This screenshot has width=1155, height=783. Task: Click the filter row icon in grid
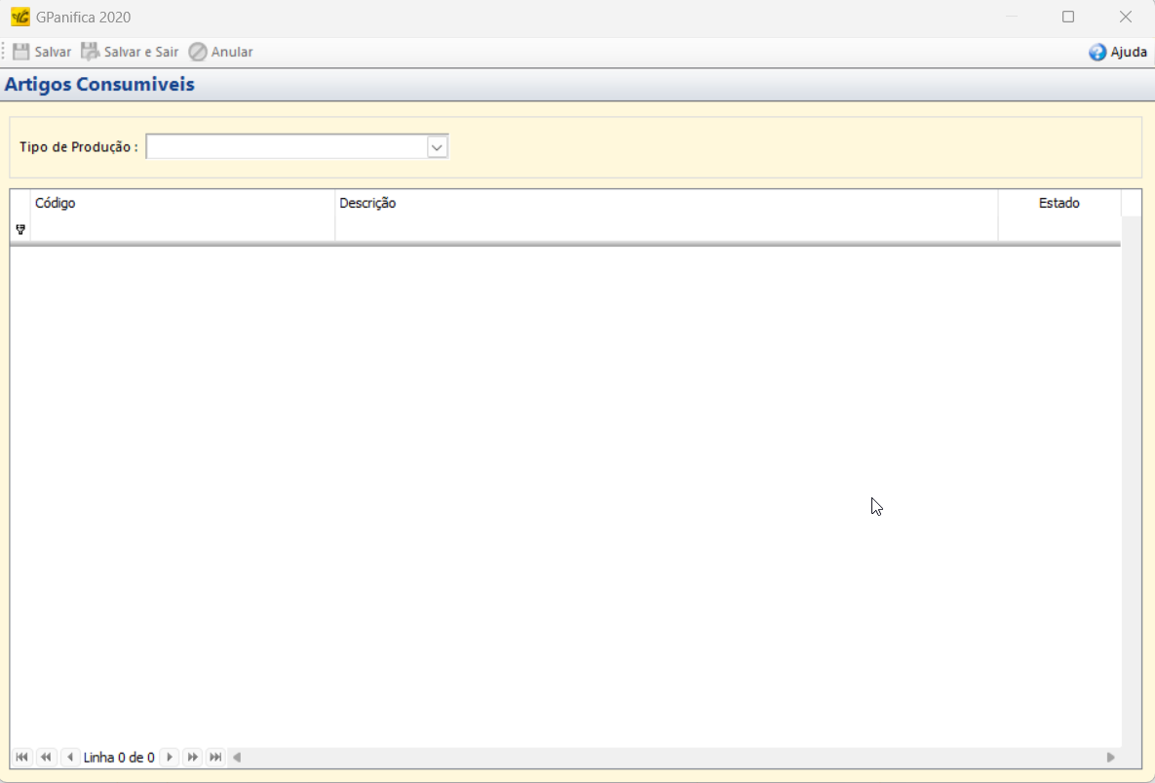(20, 229)
